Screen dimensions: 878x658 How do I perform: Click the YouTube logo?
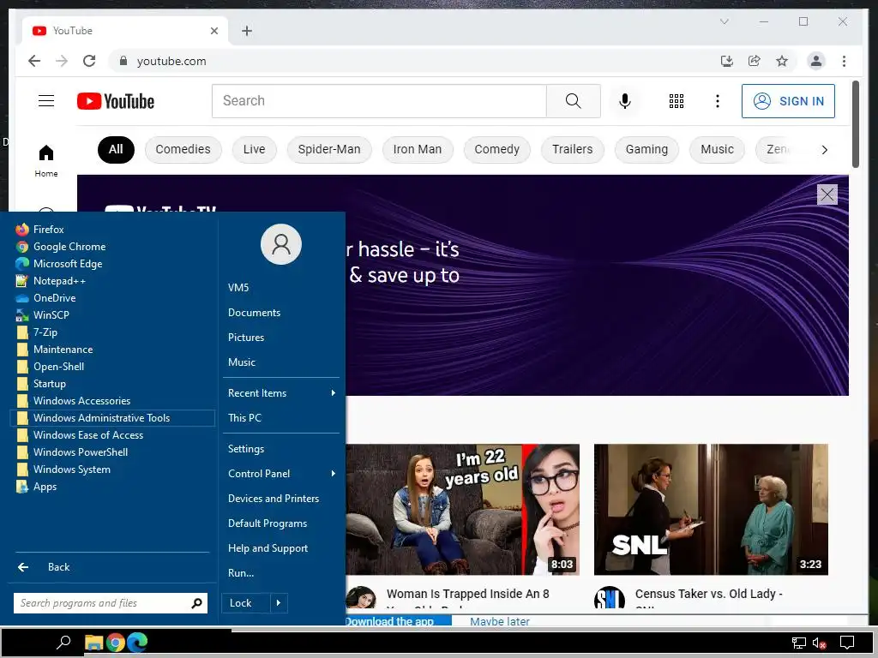point(116,101)
